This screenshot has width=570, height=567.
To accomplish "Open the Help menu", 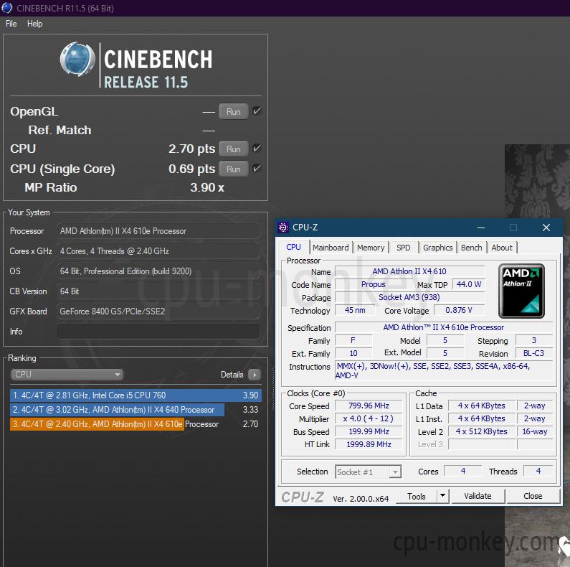I will [x=35, y=24].
